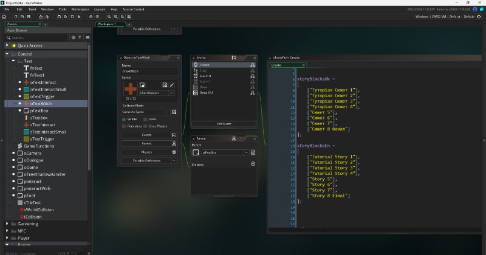The width and height of the screenshot is (486, 255).
Task: Save the project with the toolbar icon
Action: [x=29, y=17]
